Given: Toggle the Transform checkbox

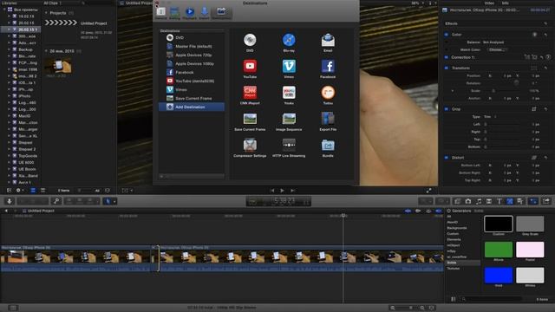Looking at the screenshot, I should coord(447,68).
